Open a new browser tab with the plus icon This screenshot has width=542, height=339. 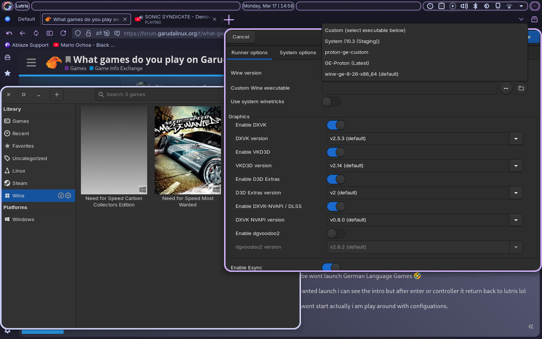(229, 20)
